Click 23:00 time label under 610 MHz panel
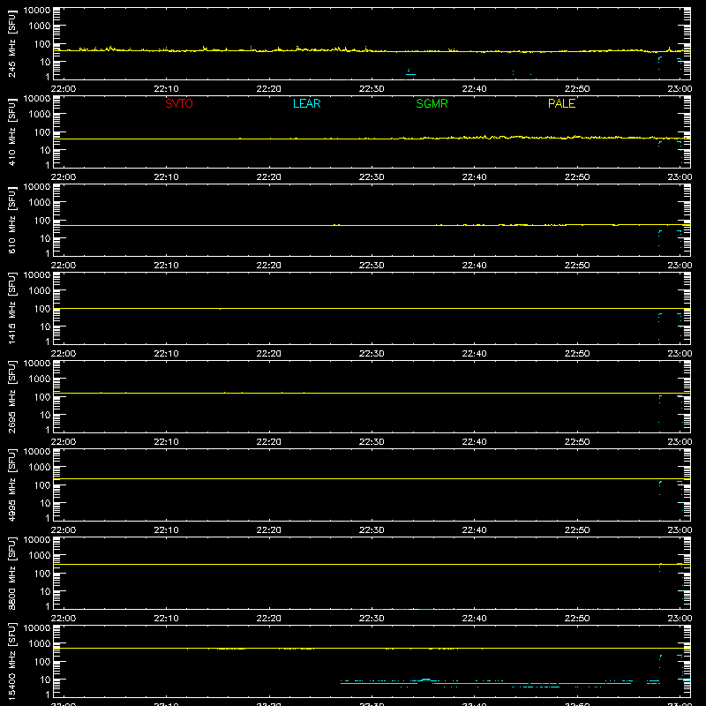The image size is (706, 706). click(x=680, y=266)
